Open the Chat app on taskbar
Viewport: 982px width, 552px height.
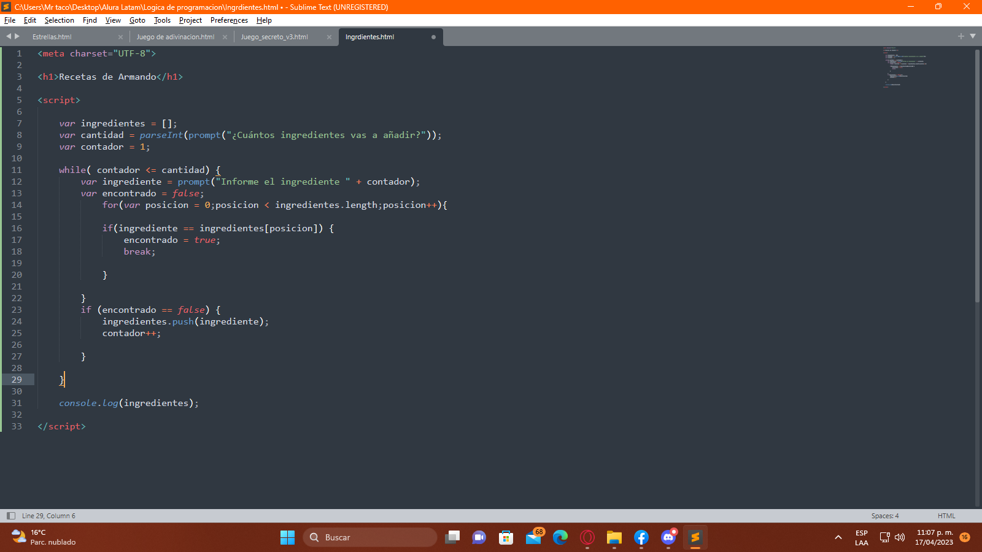click(x=479, y=537)
